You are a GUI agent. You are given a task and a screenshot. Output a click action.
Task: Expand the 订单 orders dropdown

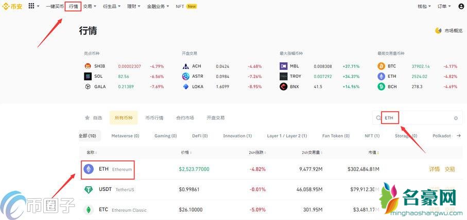(444, 6)
